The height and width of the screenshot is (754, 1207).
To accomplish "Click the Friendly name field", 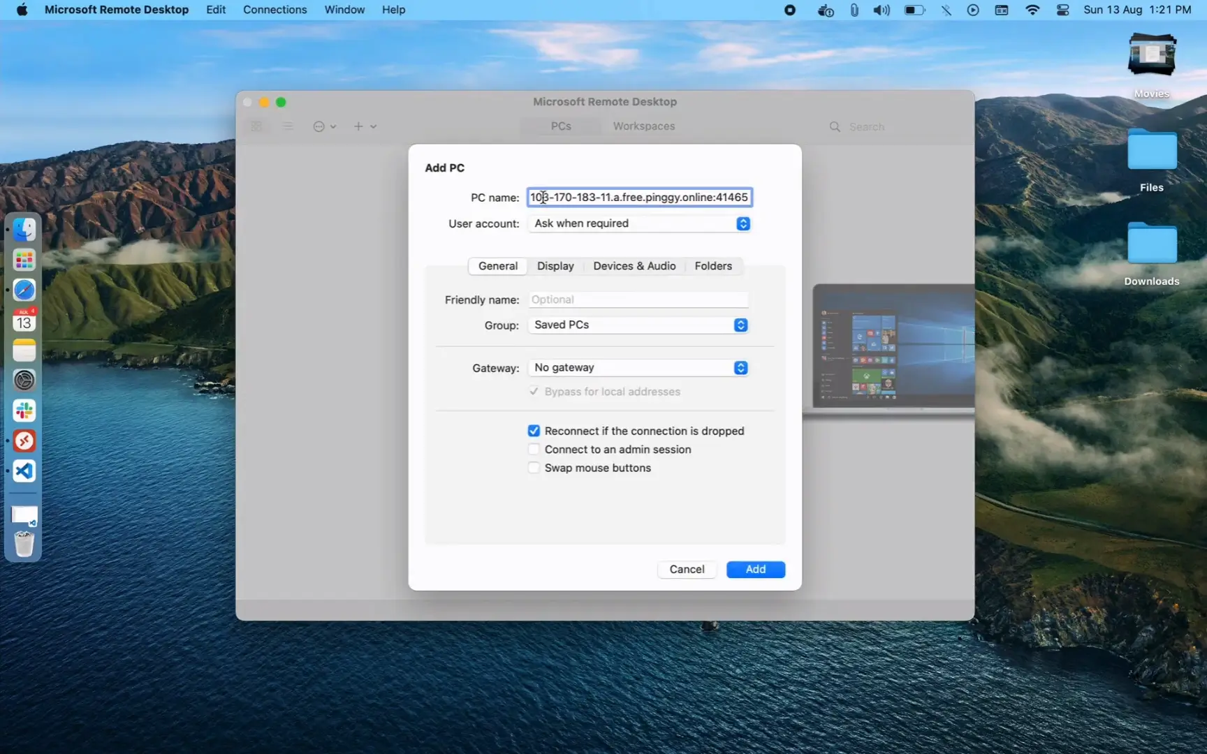I will (x=638, y=300).
